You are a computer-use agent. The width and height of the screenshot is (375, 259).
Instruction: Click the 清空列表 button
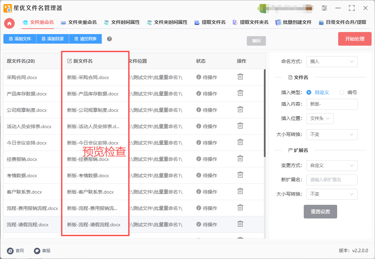(x=85, y=39)
